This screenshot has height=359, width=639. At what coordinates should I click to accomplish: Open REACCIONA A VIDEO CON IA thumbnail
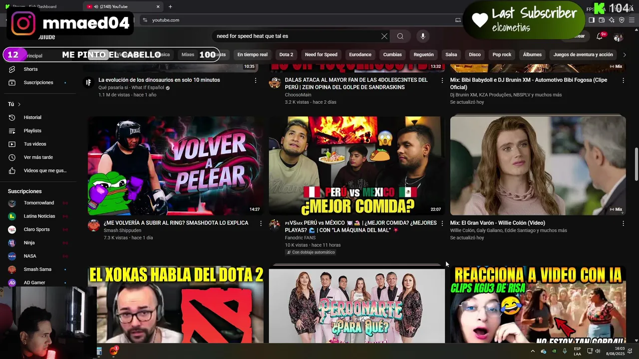tap(538, 305)
